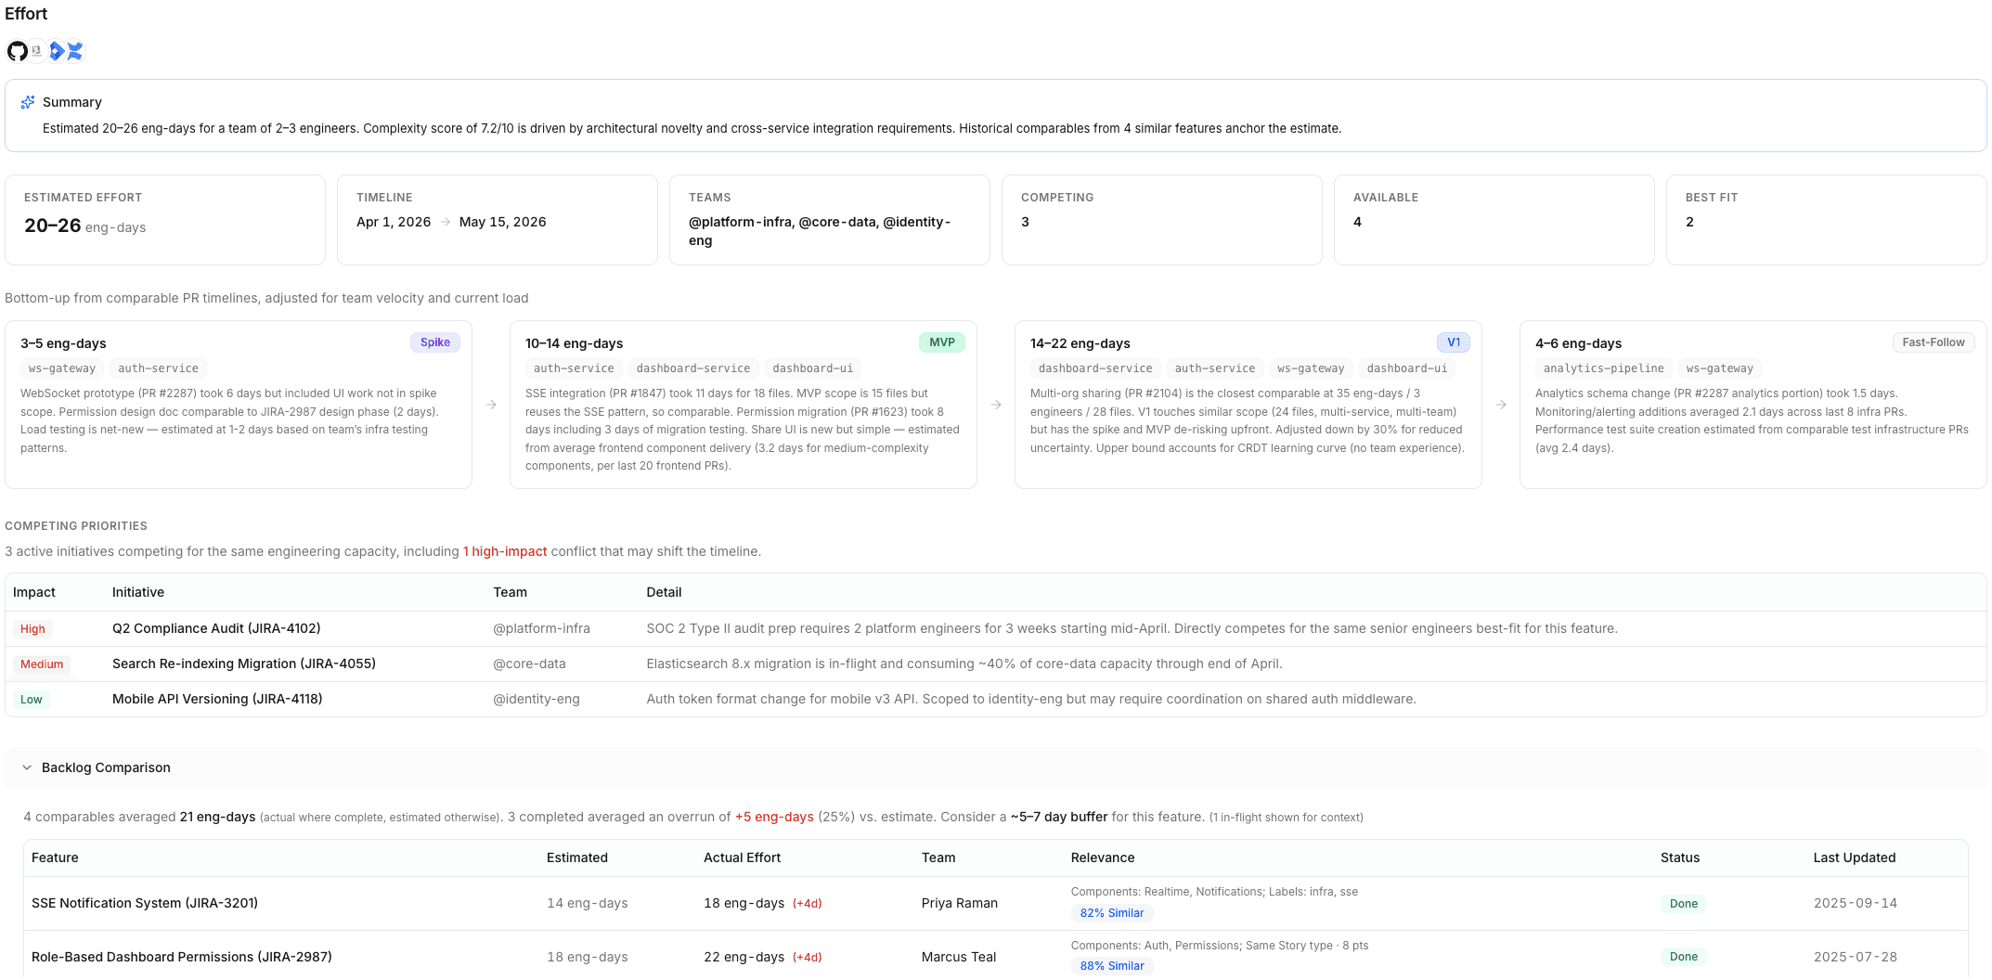The width and height of the screenshot is (1992, 980).
Task: Collapse the Backlog Comparison section chevron
Action: [x=27, y=767]
